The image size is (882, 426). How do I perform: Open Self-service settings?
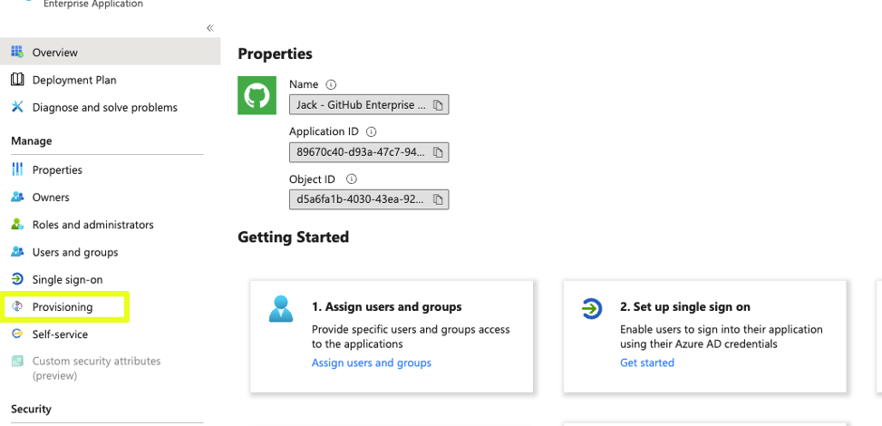[60, 334]
